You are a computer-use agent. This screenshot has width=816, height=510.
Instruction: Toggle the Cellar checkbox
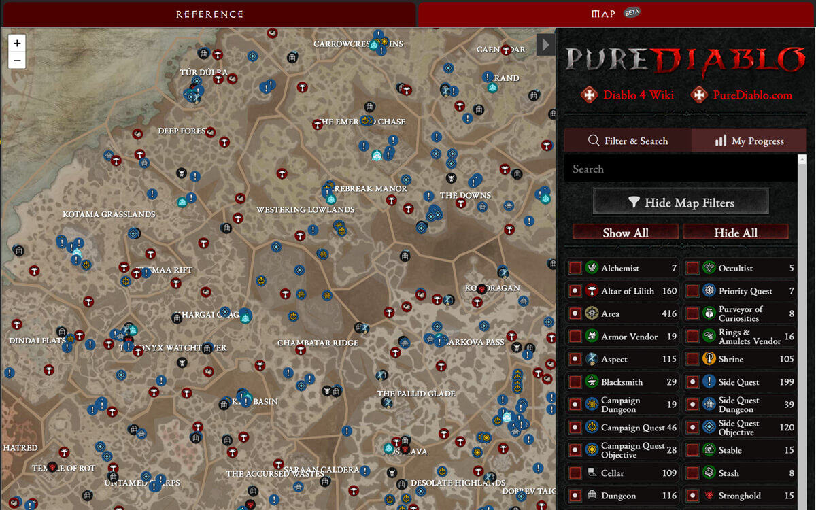coord(575,473)
